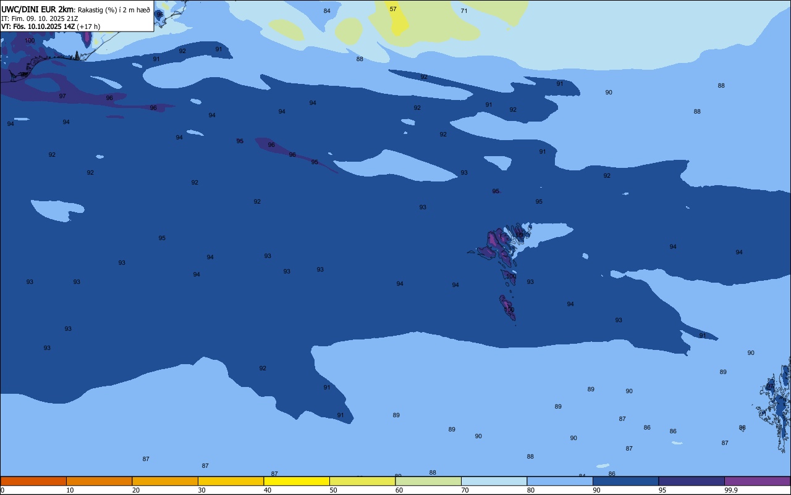The width and height of the screenshot is (791, 495).
Task: Click the 'Rakastig (%) í 2 m hæð' label
Action: click(x=114, y=10)
